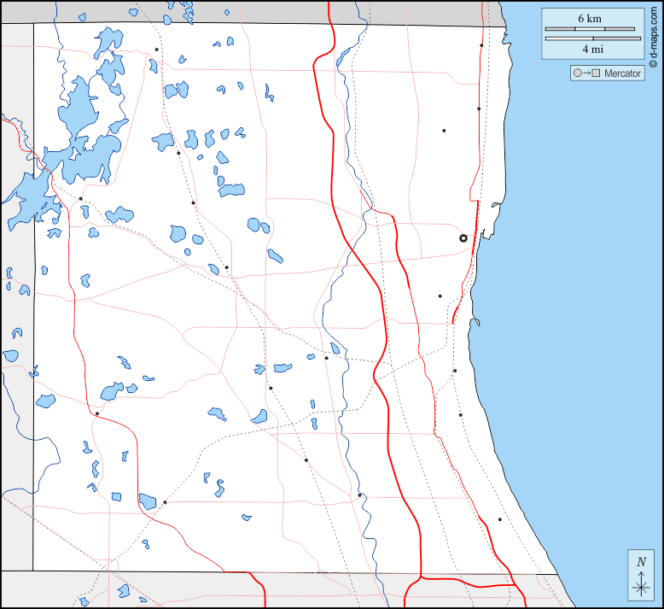Click the circle symbol in the projection legend
The width and height of the screenshot is (664, 609).
pos(578,73)
